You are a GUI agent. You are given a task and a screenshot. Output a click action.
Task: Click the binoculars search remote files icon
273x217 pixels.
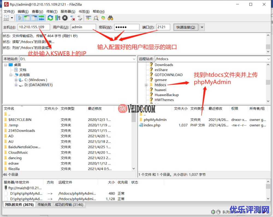(110, 18)
